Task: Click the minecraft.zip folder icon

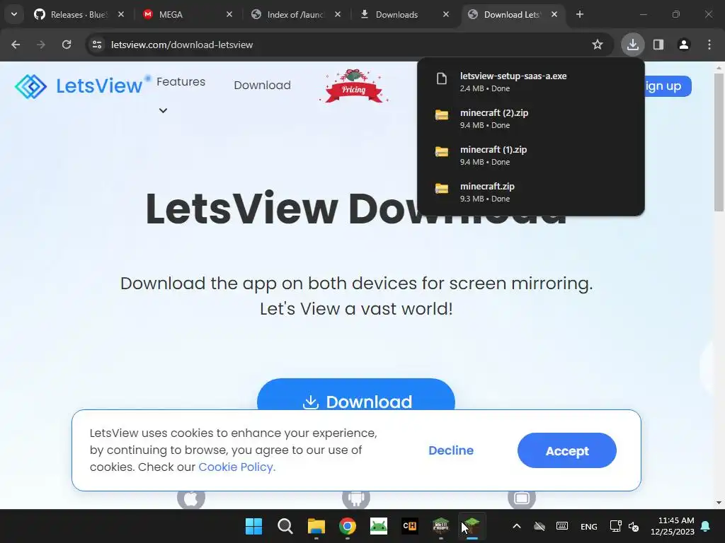Action: pos(442,188)
